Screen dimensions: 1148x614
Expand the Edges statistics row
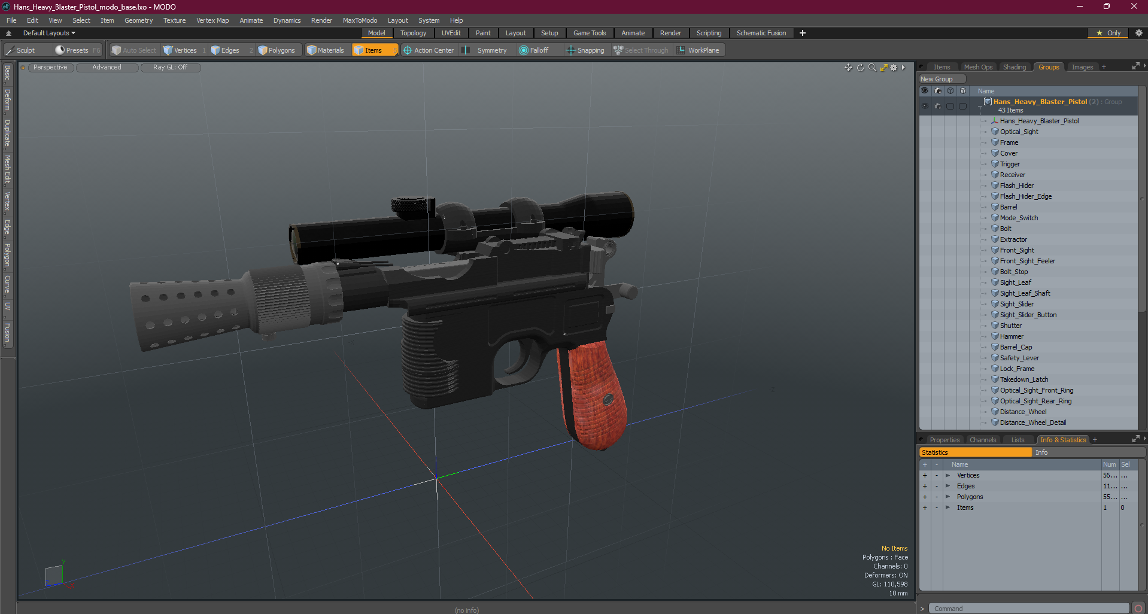coord(947,486)
